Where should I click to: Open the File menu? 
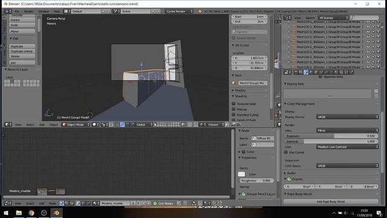(17, 12)
